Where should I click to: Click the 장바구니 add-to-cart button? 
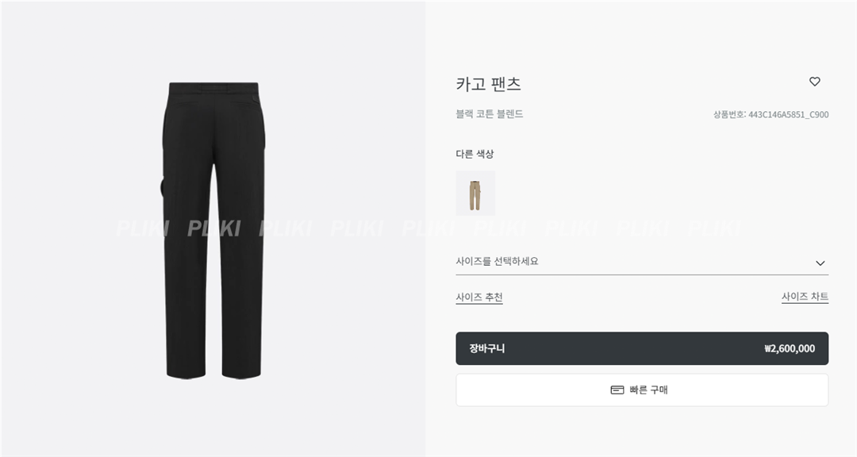coord(642,348)
